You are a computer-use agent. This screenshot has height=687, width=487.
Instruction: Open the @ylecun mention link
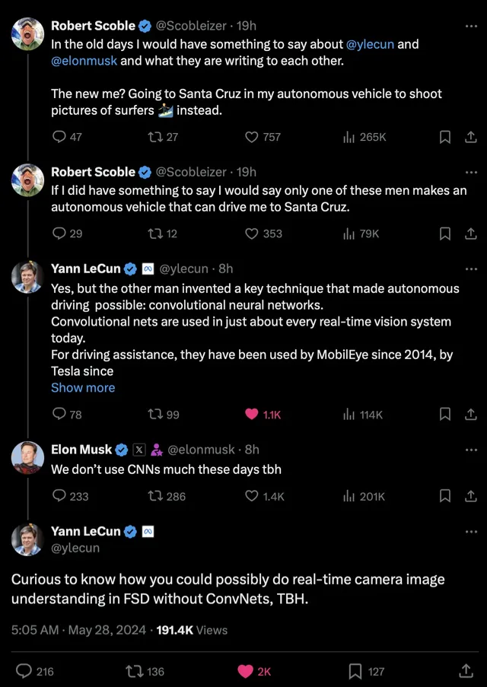(x=370, y=44)
